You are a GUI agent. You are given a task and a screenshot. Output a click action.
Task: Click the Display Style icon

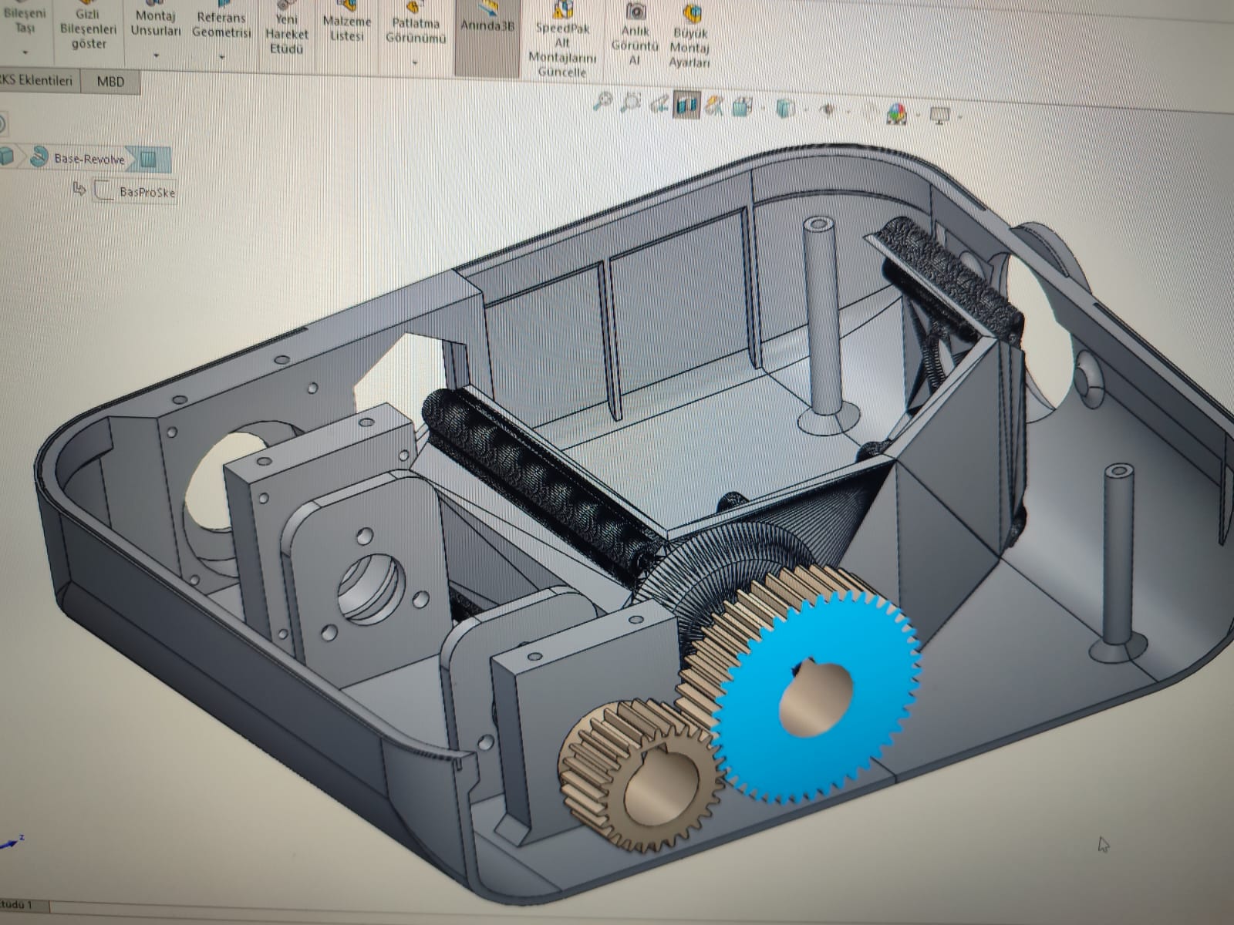click(x=784, y=108)
